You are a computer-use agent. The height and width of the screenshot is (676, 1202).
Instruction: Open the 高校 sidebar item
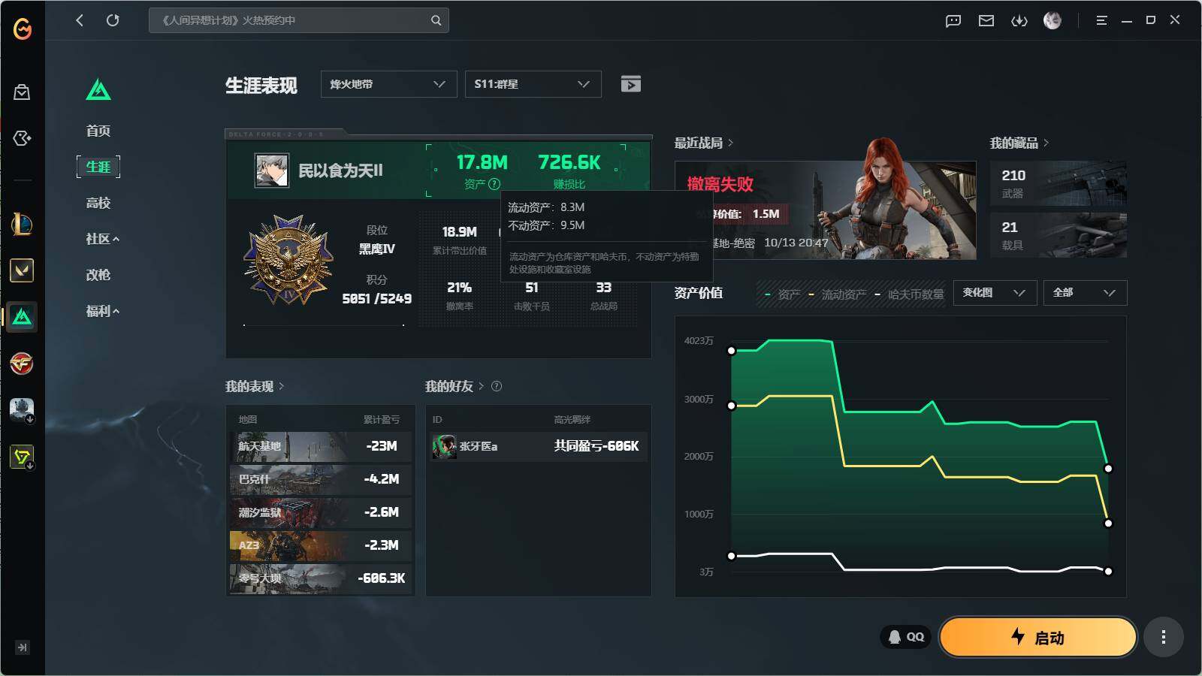pos(98,203)
